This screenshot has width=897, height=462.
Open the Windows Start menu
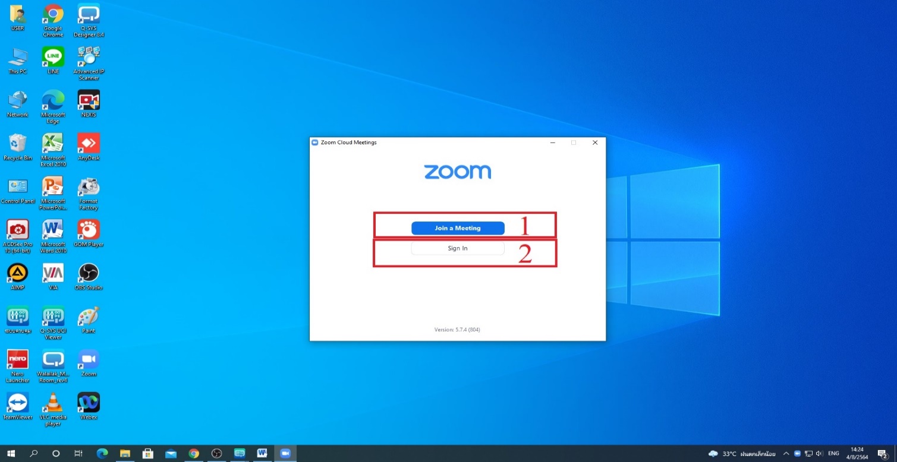[x=11, y=454]
